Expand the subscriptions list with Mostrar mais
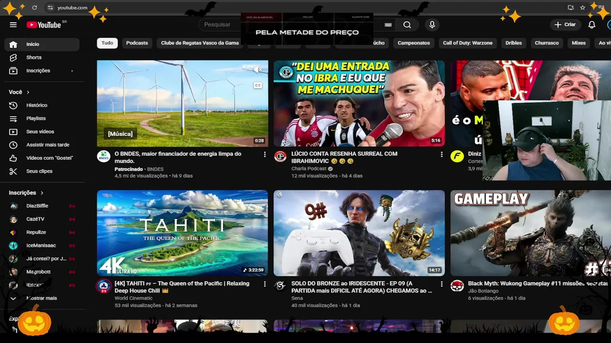 pos(42,298)
